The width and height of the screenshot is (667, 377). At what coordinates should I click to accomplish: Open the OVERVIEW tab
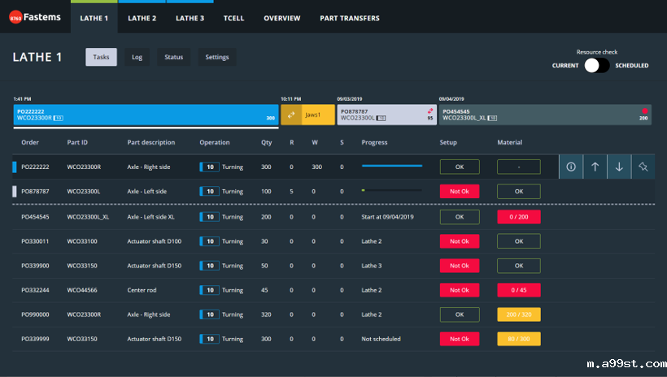(281, 18)
